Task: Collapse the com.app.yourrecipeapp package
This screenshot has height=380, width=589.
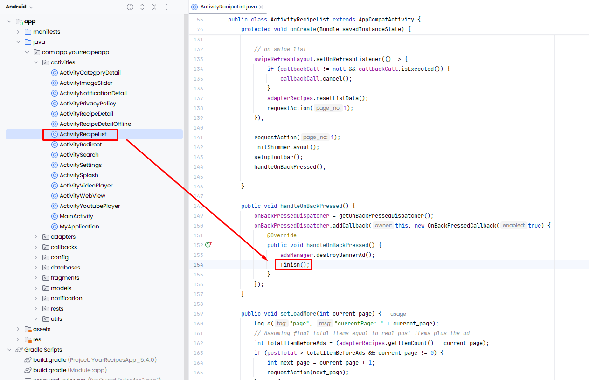Action: pyautogui.click(x=27, y=52)
